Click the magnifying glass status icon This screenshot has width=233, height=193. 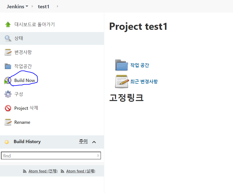pos(8,38)
